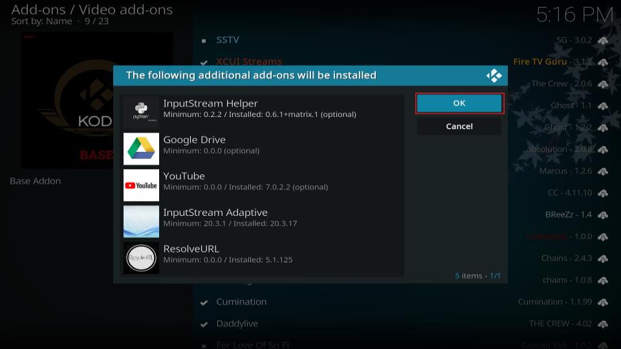Click the Kodi logo in dialog header
Viewport: 621px width, 349px height.
point(494,76)
